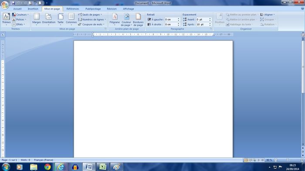This screenshot has height=171, width=305.
Task: Switch to Publipostage tab
Action: pyautogui.click(x=93, y=9)
